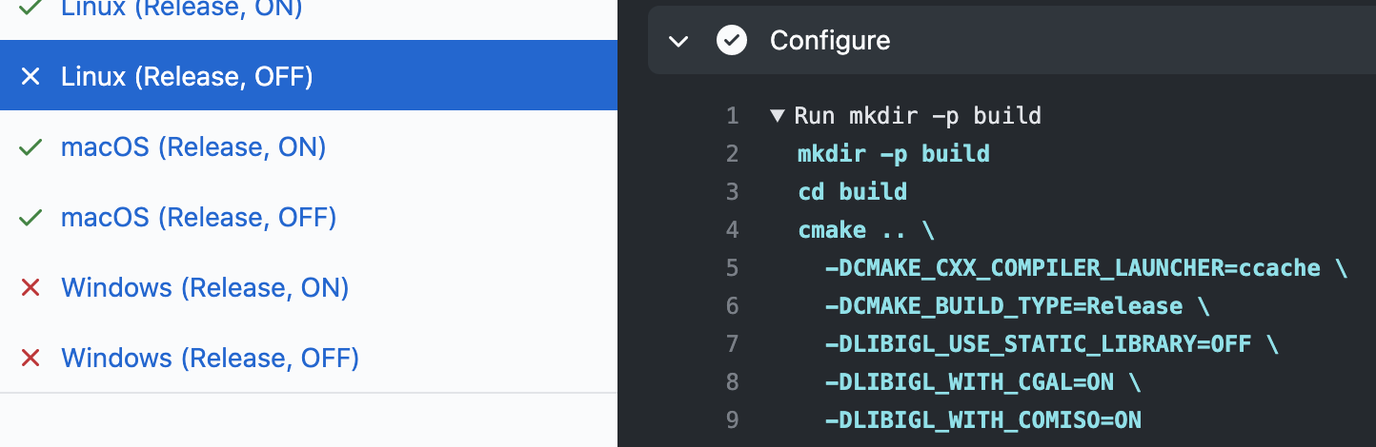Click the 'mkdir -p build' command line

pos(894,154)
